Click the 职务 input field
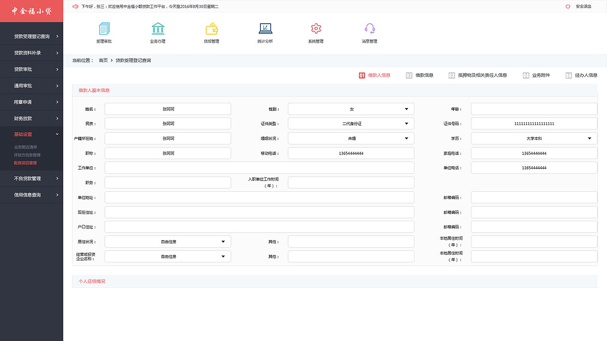Screen dimensions: 607x341 pyautogui.click(x=168, y=182)
